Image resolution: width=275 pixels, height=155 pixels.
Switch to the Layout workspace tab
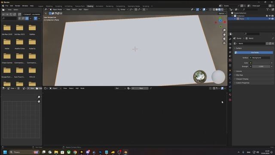click(40, 6)
